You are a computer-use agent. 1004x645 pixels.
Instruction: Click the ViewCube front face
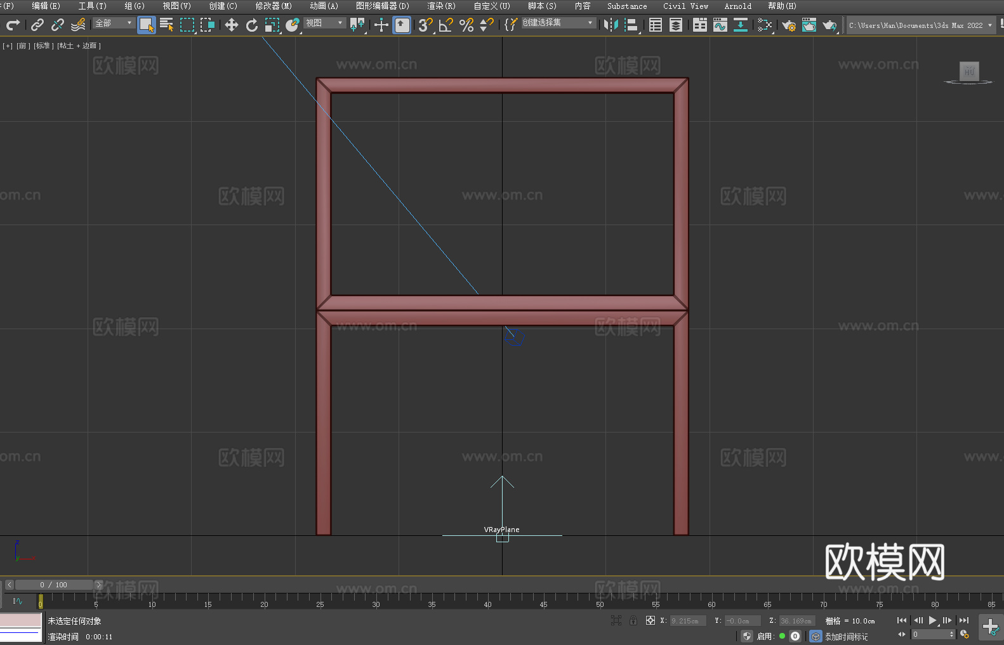969,70
